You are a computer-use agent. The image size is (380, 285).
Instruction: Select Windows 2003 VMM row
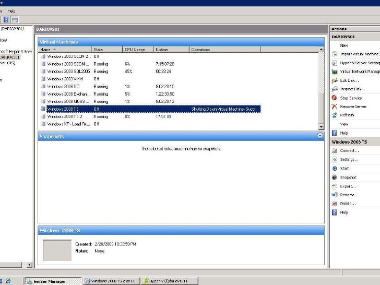[x=149, y=79]
